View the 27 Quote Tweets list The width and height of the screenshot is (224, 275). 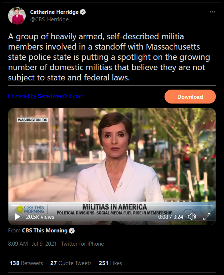tap(71, 263)
